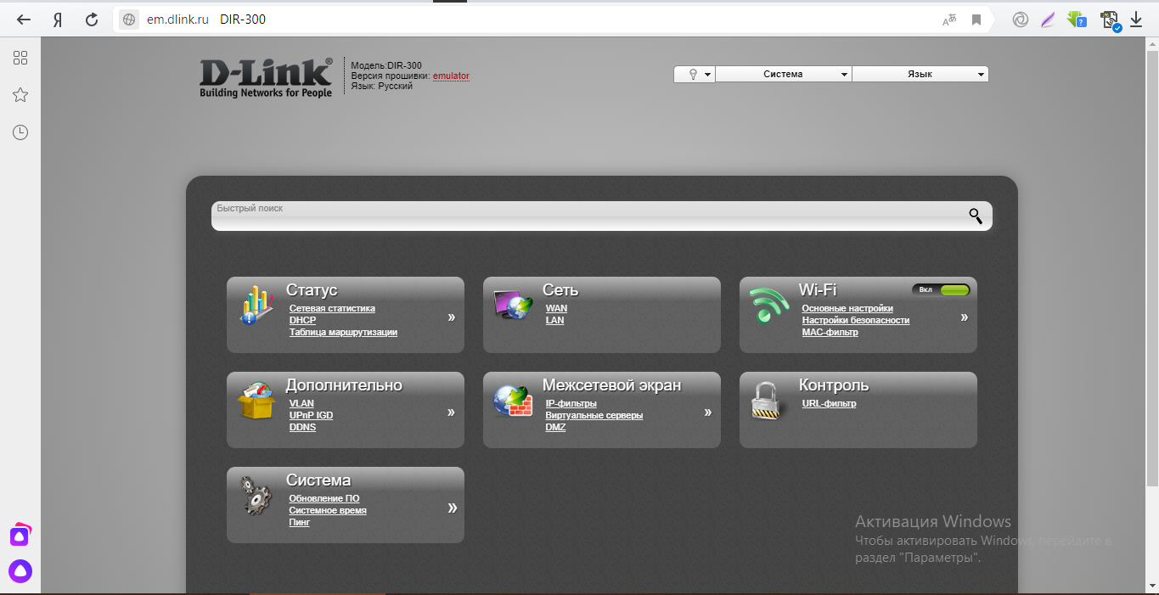Screen dimensions: 1159x595
Task: Open history clock in sidebar
Action: pos(20,132)
